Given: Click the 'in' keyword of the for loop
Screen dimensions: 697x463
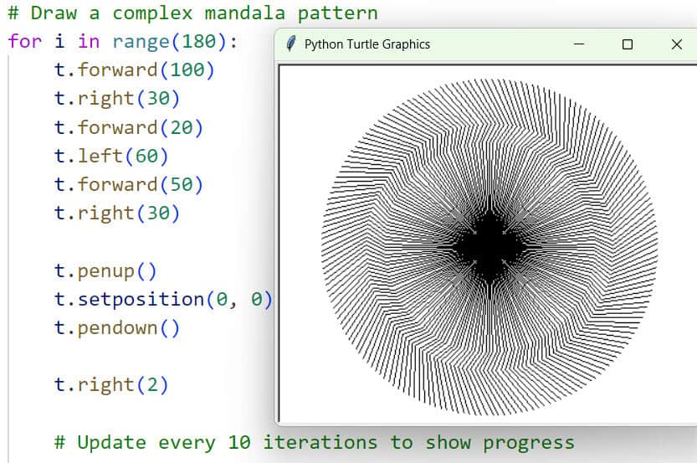Looking at the screenshot, I should click(89, 42).
